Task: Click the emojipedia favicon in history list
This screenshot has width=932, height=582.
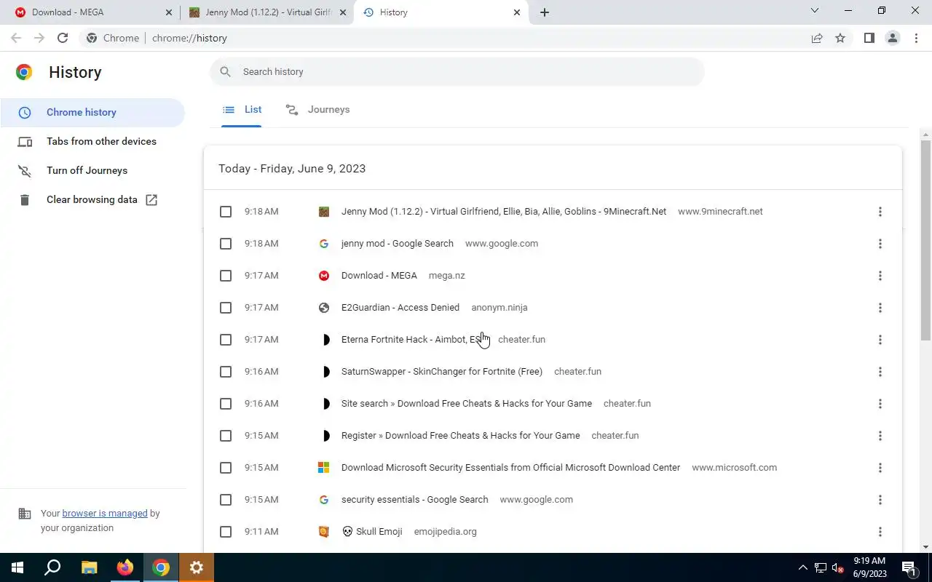Action: point(324,532)
